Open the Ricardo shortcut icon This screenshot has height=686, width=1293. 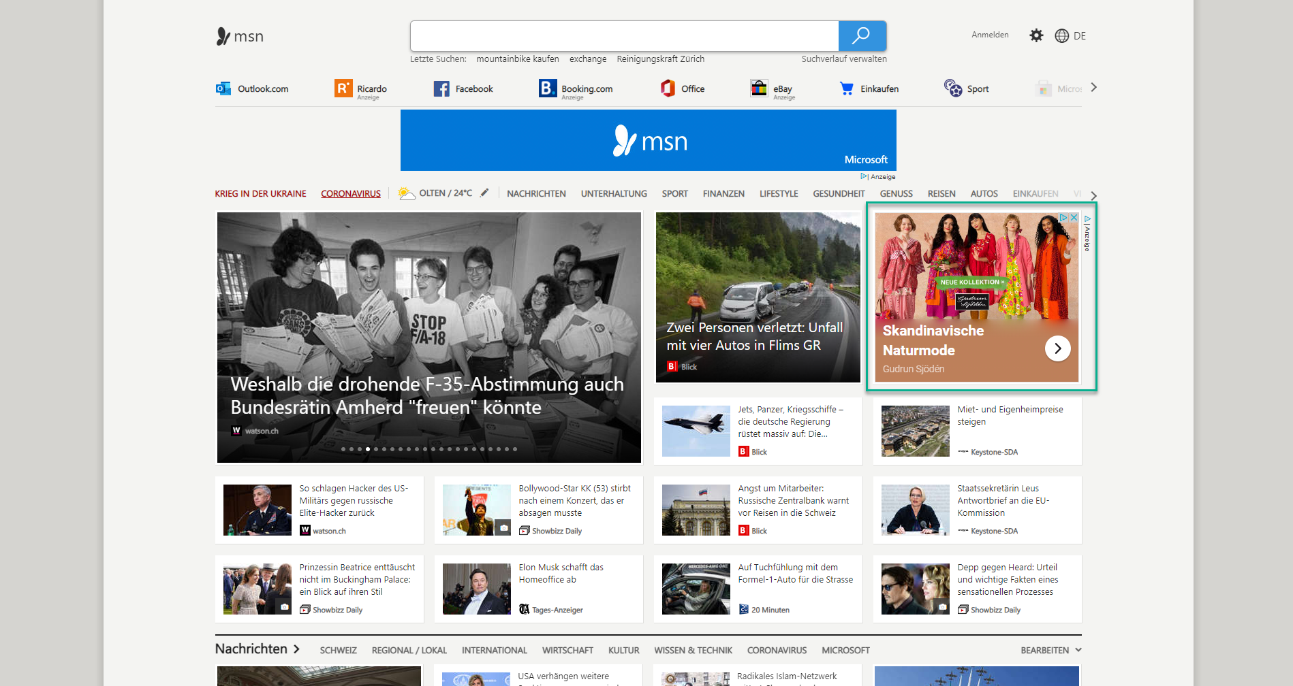[x=343, y=88]
